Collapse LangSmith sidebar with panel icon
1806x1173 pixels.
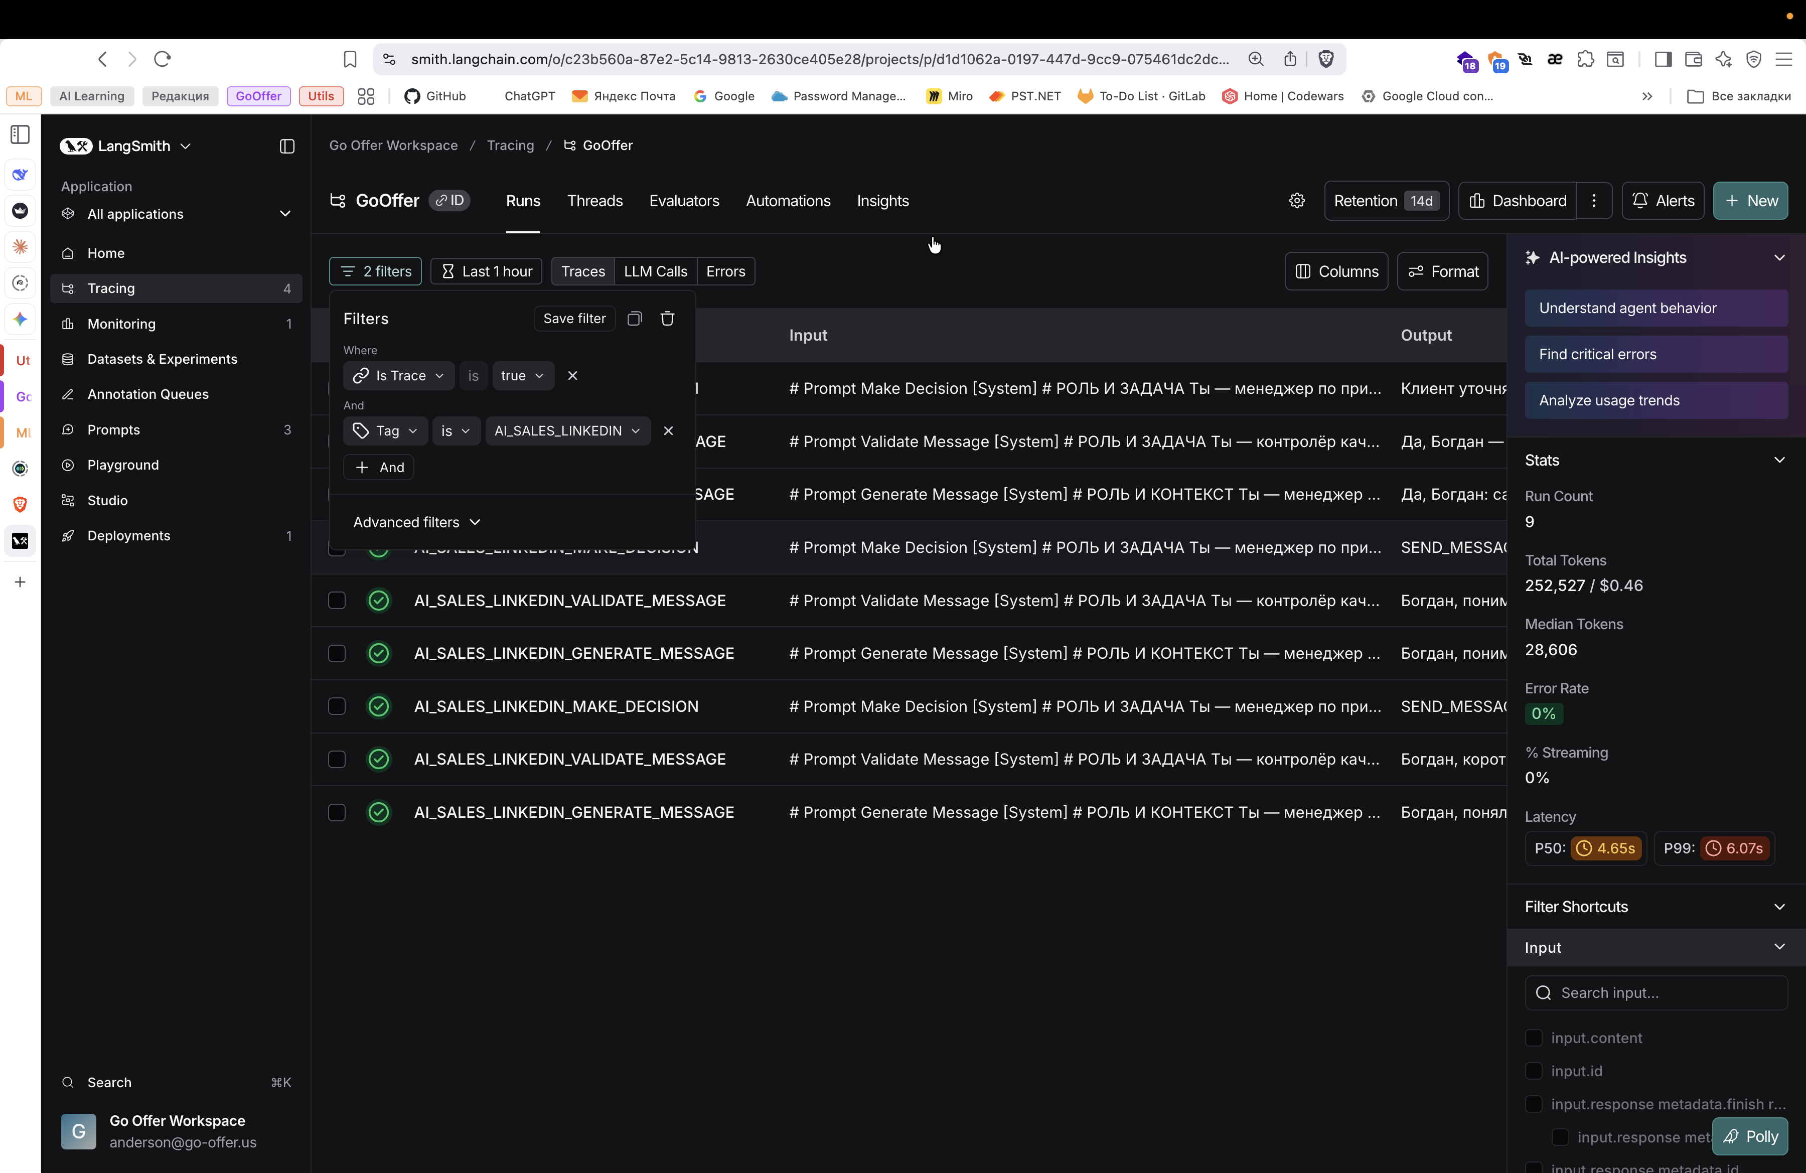point(287,146)
